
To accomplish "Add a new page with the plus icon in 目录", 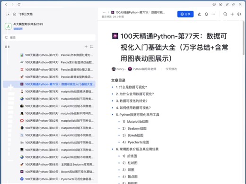I will [x=86, y=47].
